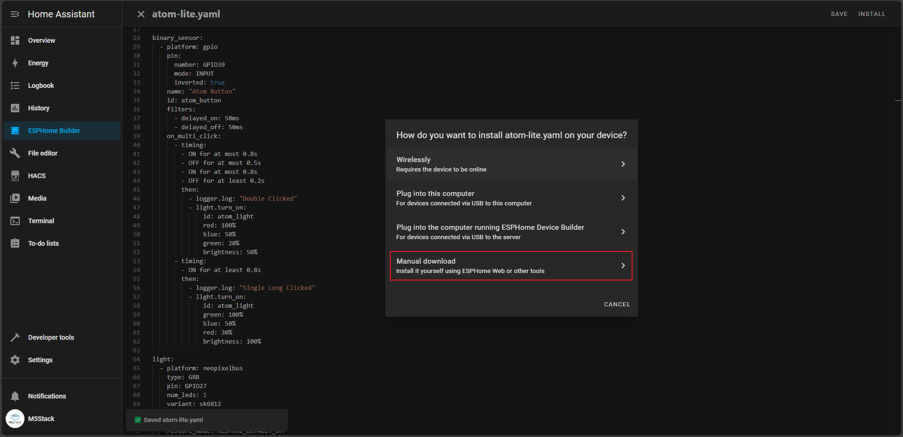903x437 pixels.
Task: Click the ESPHome Builder chip icon
Action: pos(15,131)
